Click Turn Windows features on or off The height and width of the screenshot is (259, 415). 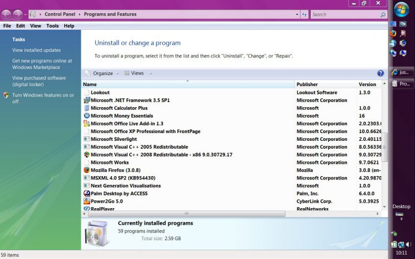(x=43, y=98)
